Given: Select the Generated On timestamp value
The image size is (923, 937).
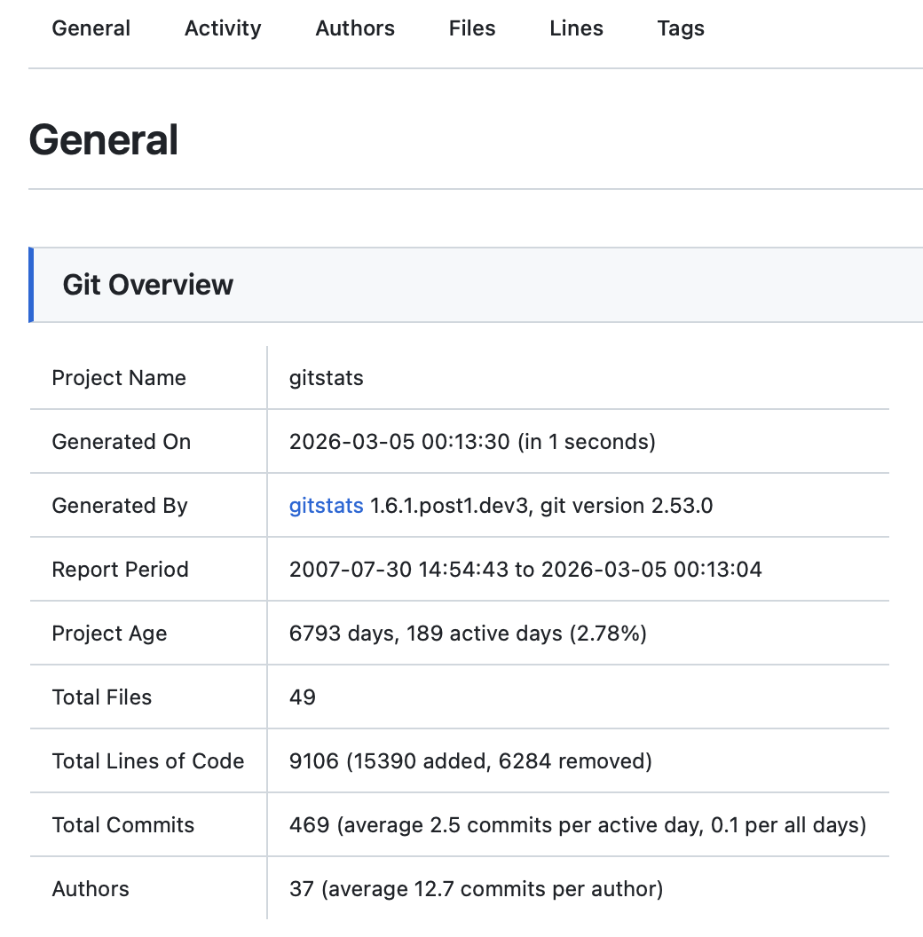Looking at the screenshot, I should [x=472, y=442].
